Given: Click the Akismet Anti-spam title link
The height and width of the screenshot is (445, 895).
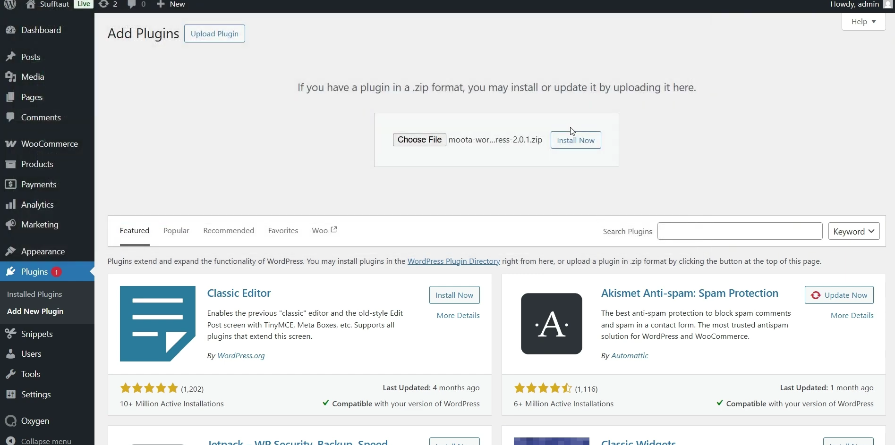Looking at the screenshot, I should click(x=690, y=293).
